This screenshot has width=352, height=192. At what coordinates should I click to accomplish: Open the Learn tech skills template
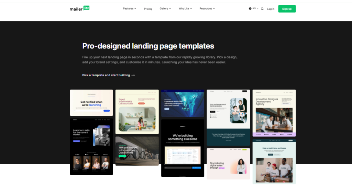(x=91, y=147)
